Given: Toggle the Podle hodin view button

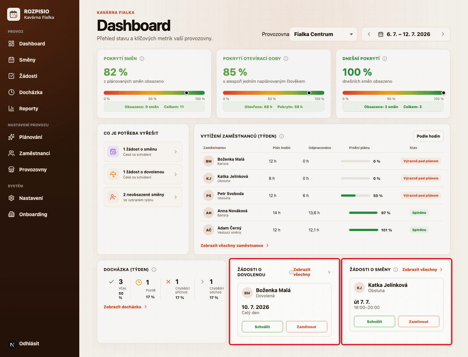Looking at the screenshot, I should 428,136.
